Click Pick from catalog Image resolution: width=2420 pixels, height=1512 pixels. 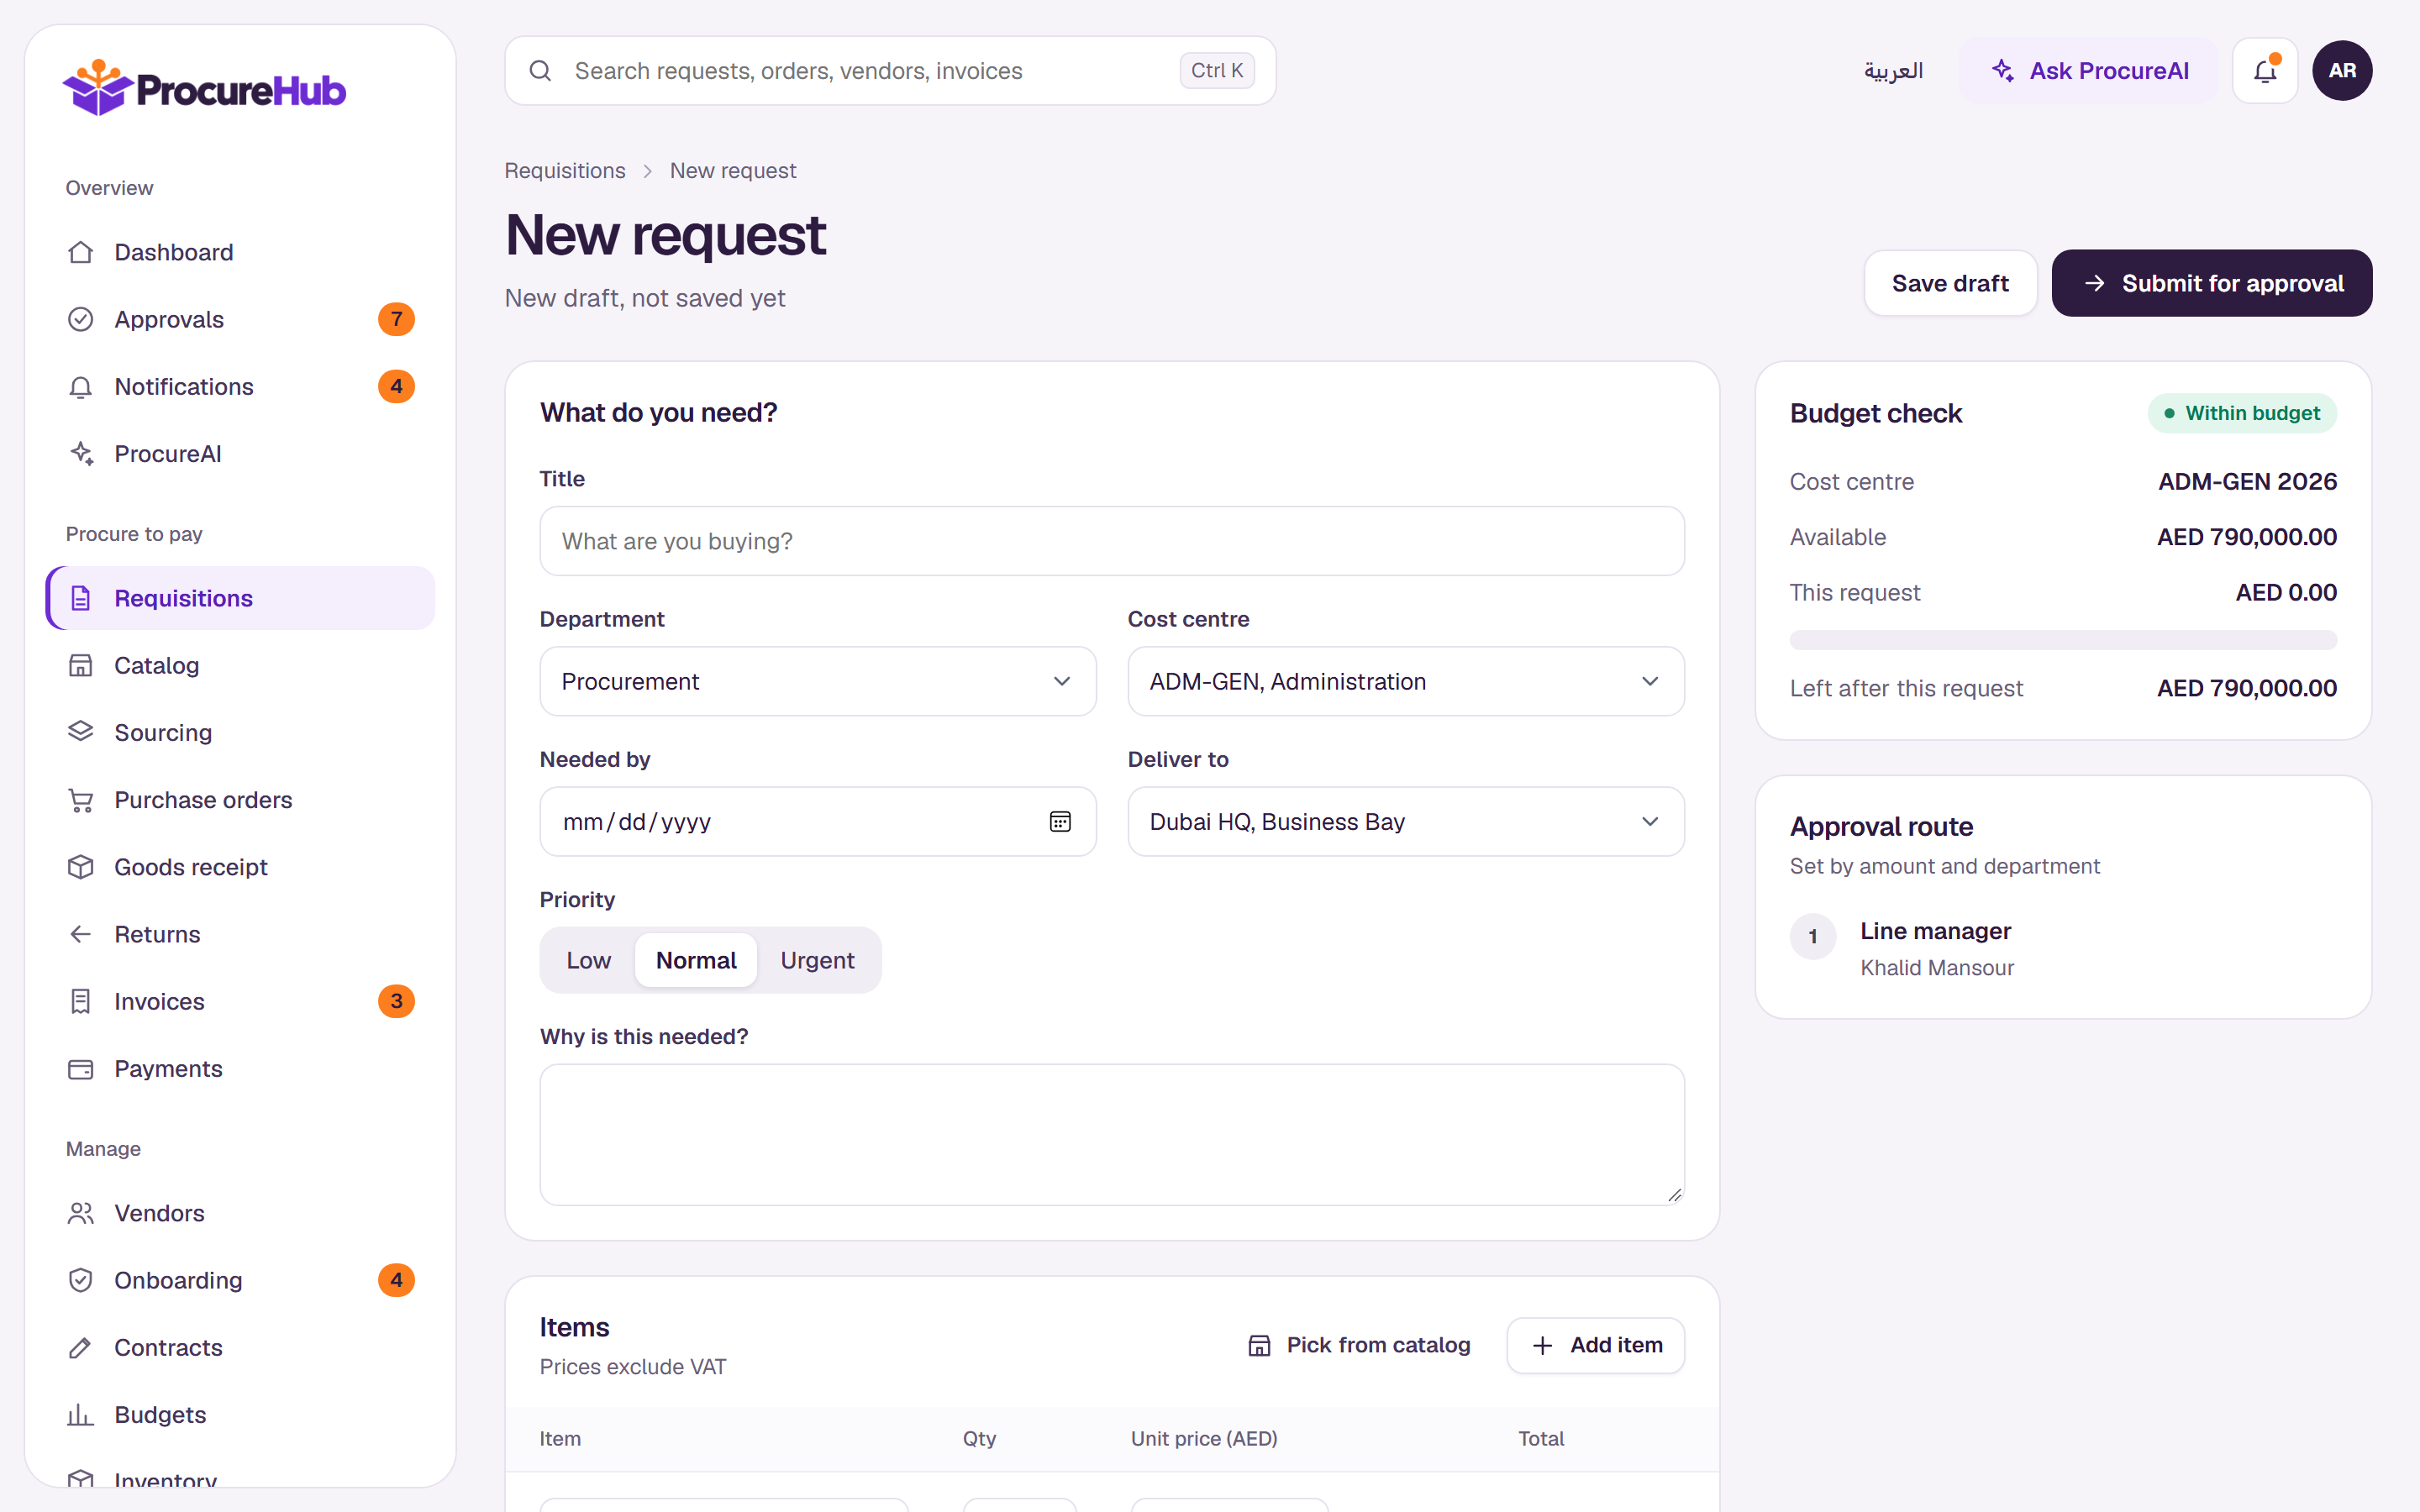pyautogui.click(x=1359, y=1345)
